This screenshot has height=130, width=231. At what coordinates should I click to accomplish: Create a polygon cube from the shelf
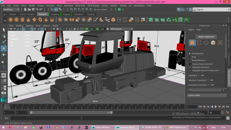point(16,20)
